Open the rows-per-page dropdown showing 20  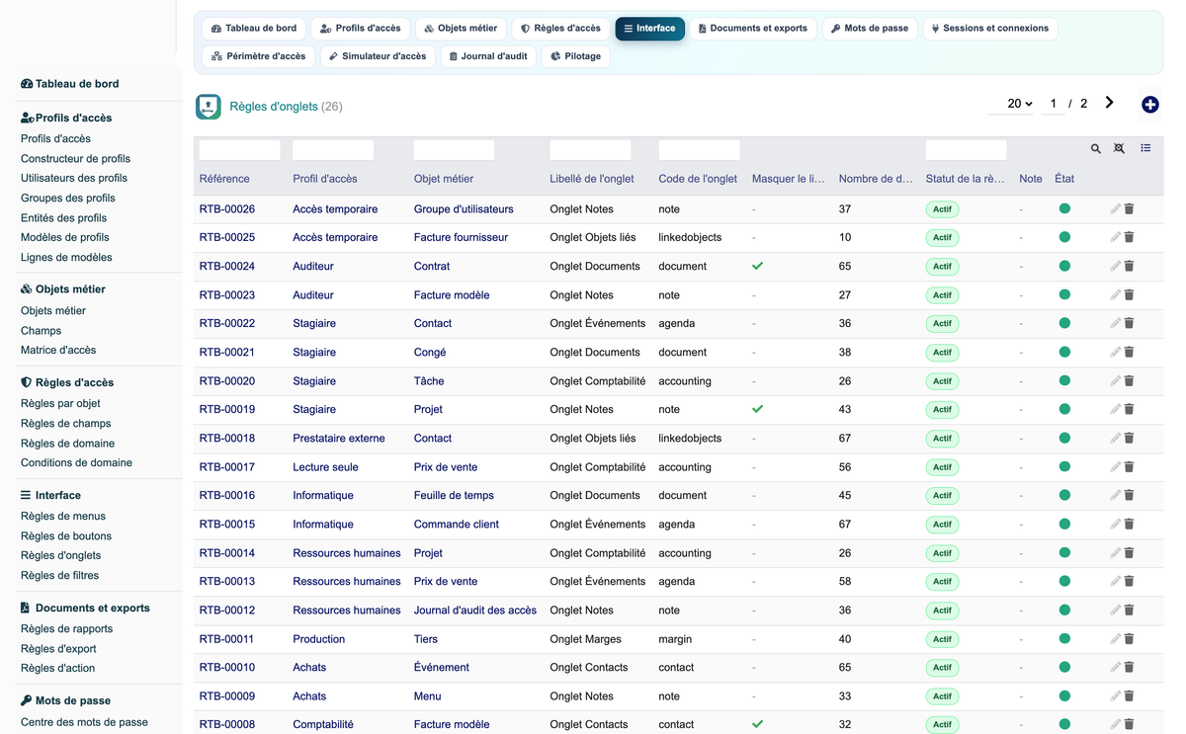click(1012, 104)
